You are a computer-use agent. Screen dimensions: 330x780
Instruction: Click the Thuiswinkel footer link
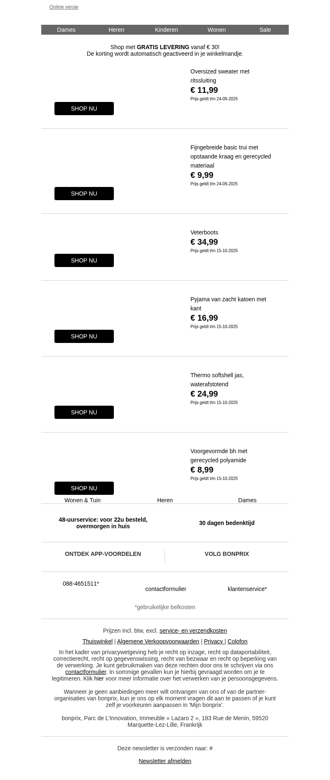pyautogui.click(x=97, y=641)
